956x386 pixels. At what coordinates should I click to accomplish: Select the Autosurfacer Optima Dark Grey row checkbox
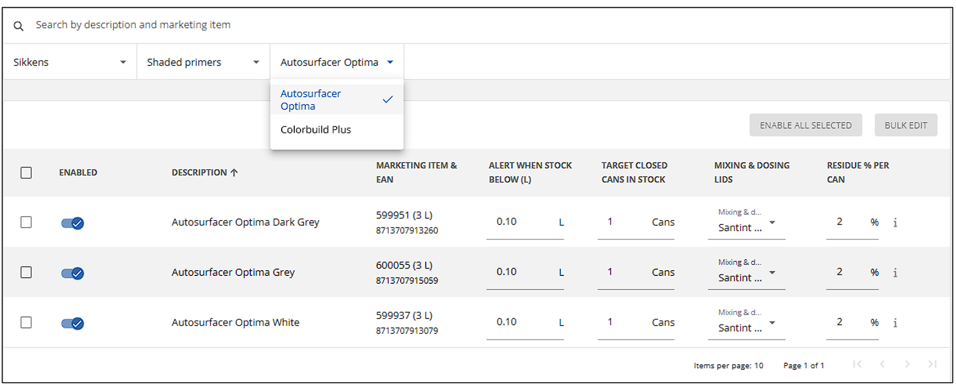pos(26,222)
